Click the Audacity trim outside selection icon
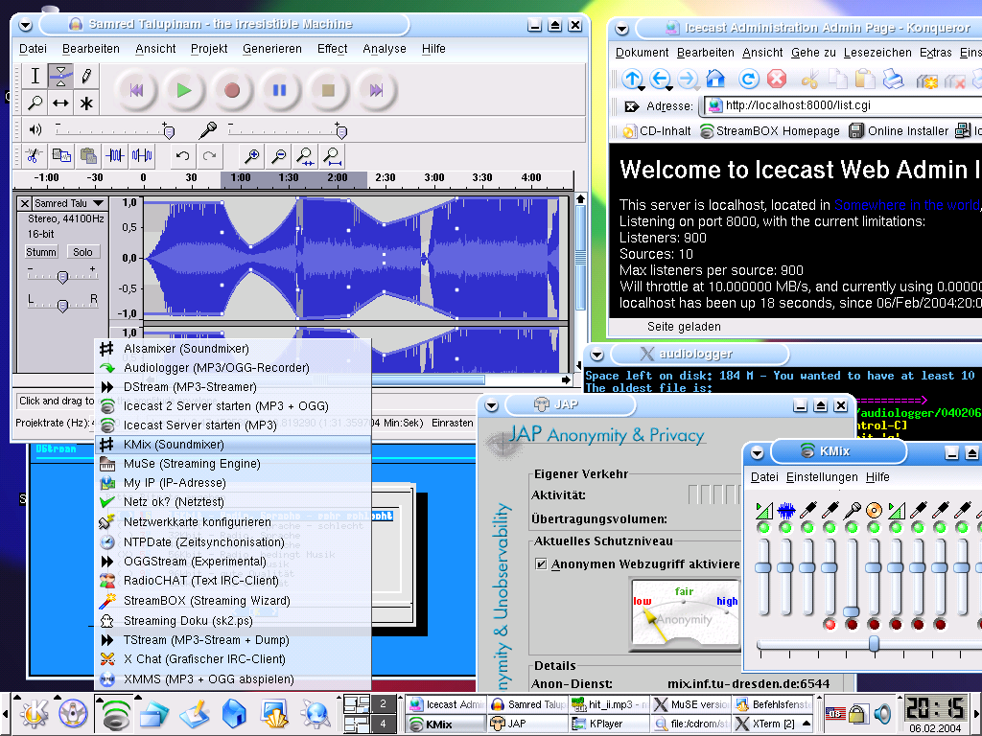The height and width of the screenshot is (736, 982). [x=115, y=156]
